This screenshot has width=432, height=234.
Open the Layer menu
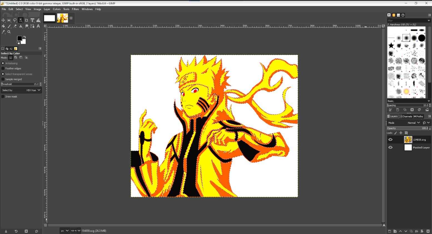[47, 9]
